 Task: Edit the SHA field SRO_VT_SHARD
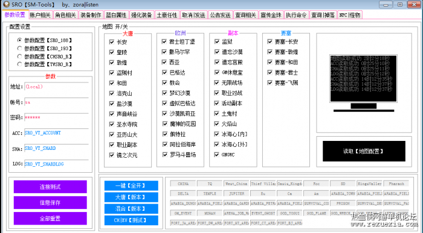(x=56, y=148)
